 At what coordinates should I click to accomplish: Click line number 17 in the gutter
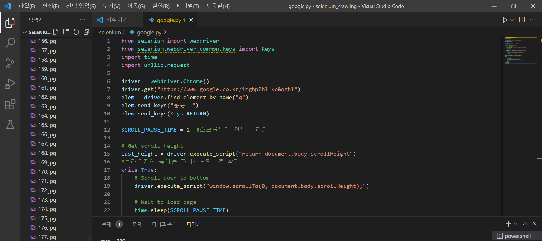(x=107, y=170)
